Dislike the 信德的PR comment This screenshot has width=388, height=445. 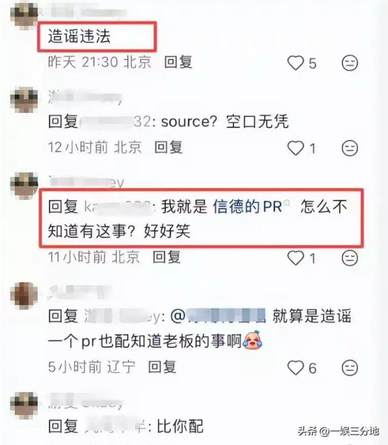[349, 258]
